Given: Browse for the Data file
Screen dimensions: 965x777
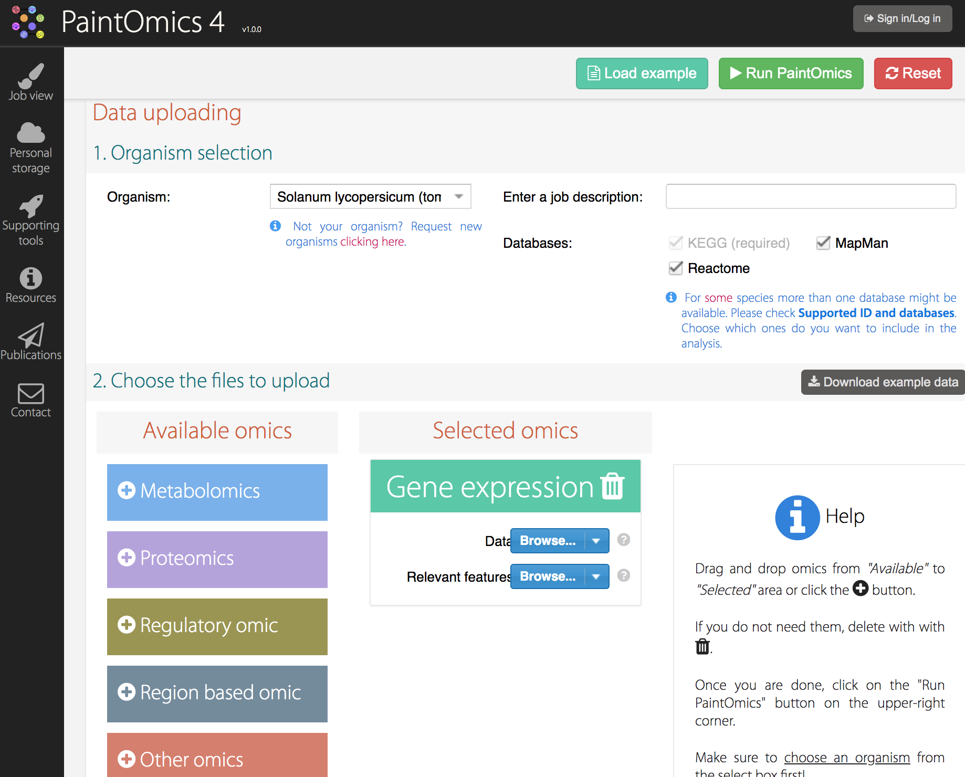Looking at the screenshot, I should 548,541.
